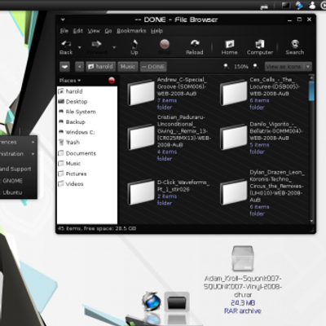Screen dimensions: 326x326
Task: Click the highlighted folder icon in dock
Action: click(x=177, y=302)
